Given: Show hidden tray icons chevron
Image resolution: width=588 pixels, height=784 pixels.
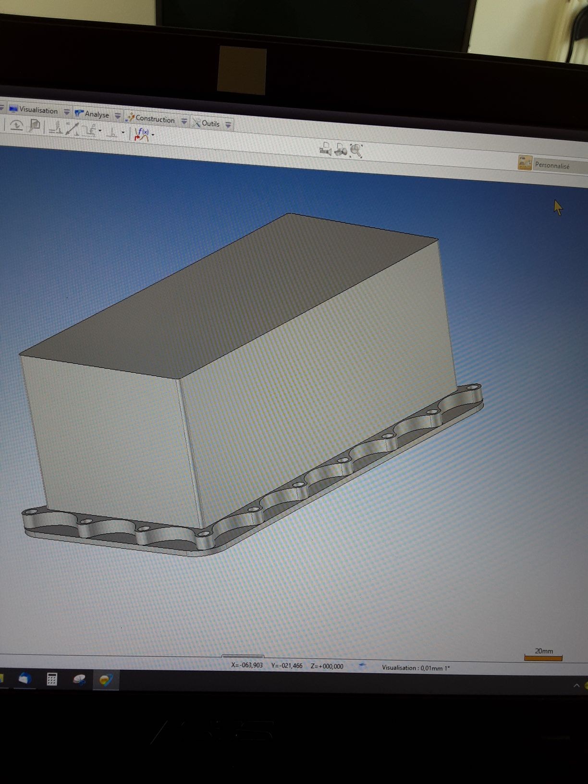Looking at the screenshot, I should click(576, 686).
